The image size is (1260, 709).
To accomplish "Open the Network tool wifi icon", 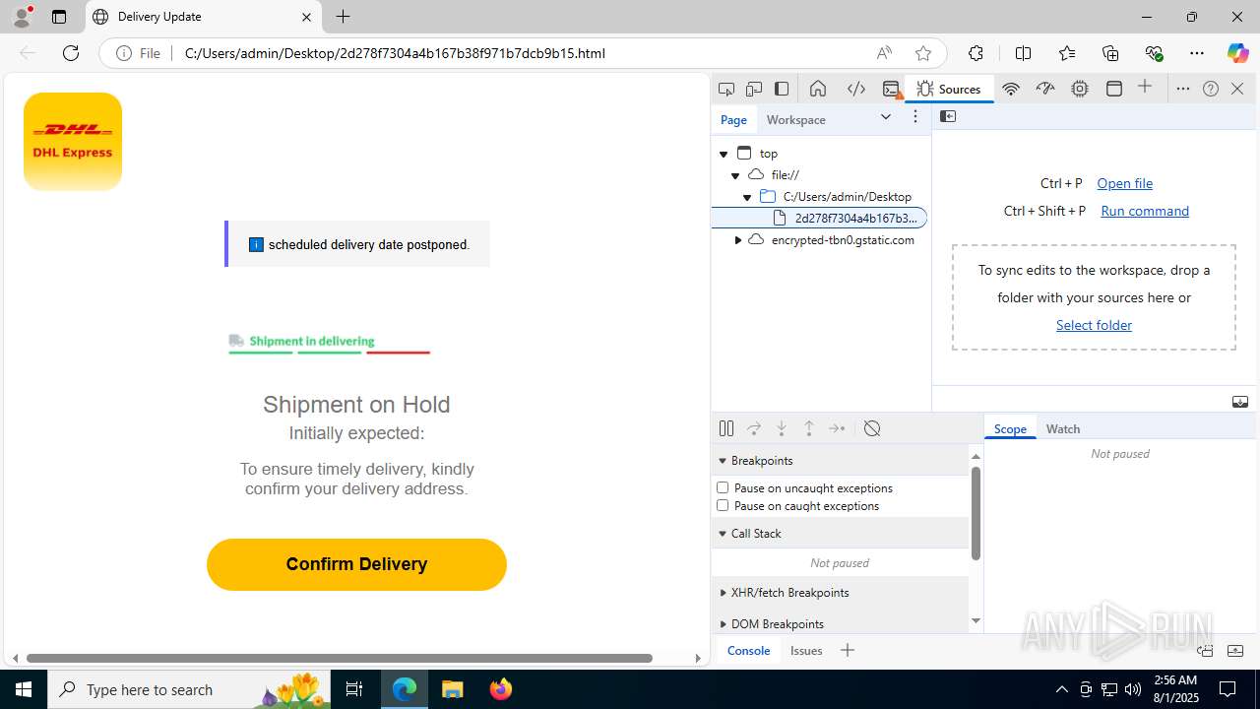I will point(1011,89).
